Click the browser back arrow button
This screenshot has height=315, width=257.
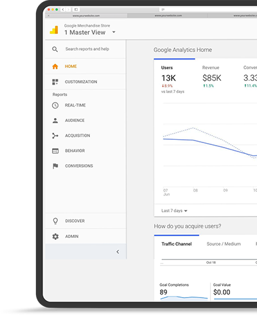(x=63, y=10)
